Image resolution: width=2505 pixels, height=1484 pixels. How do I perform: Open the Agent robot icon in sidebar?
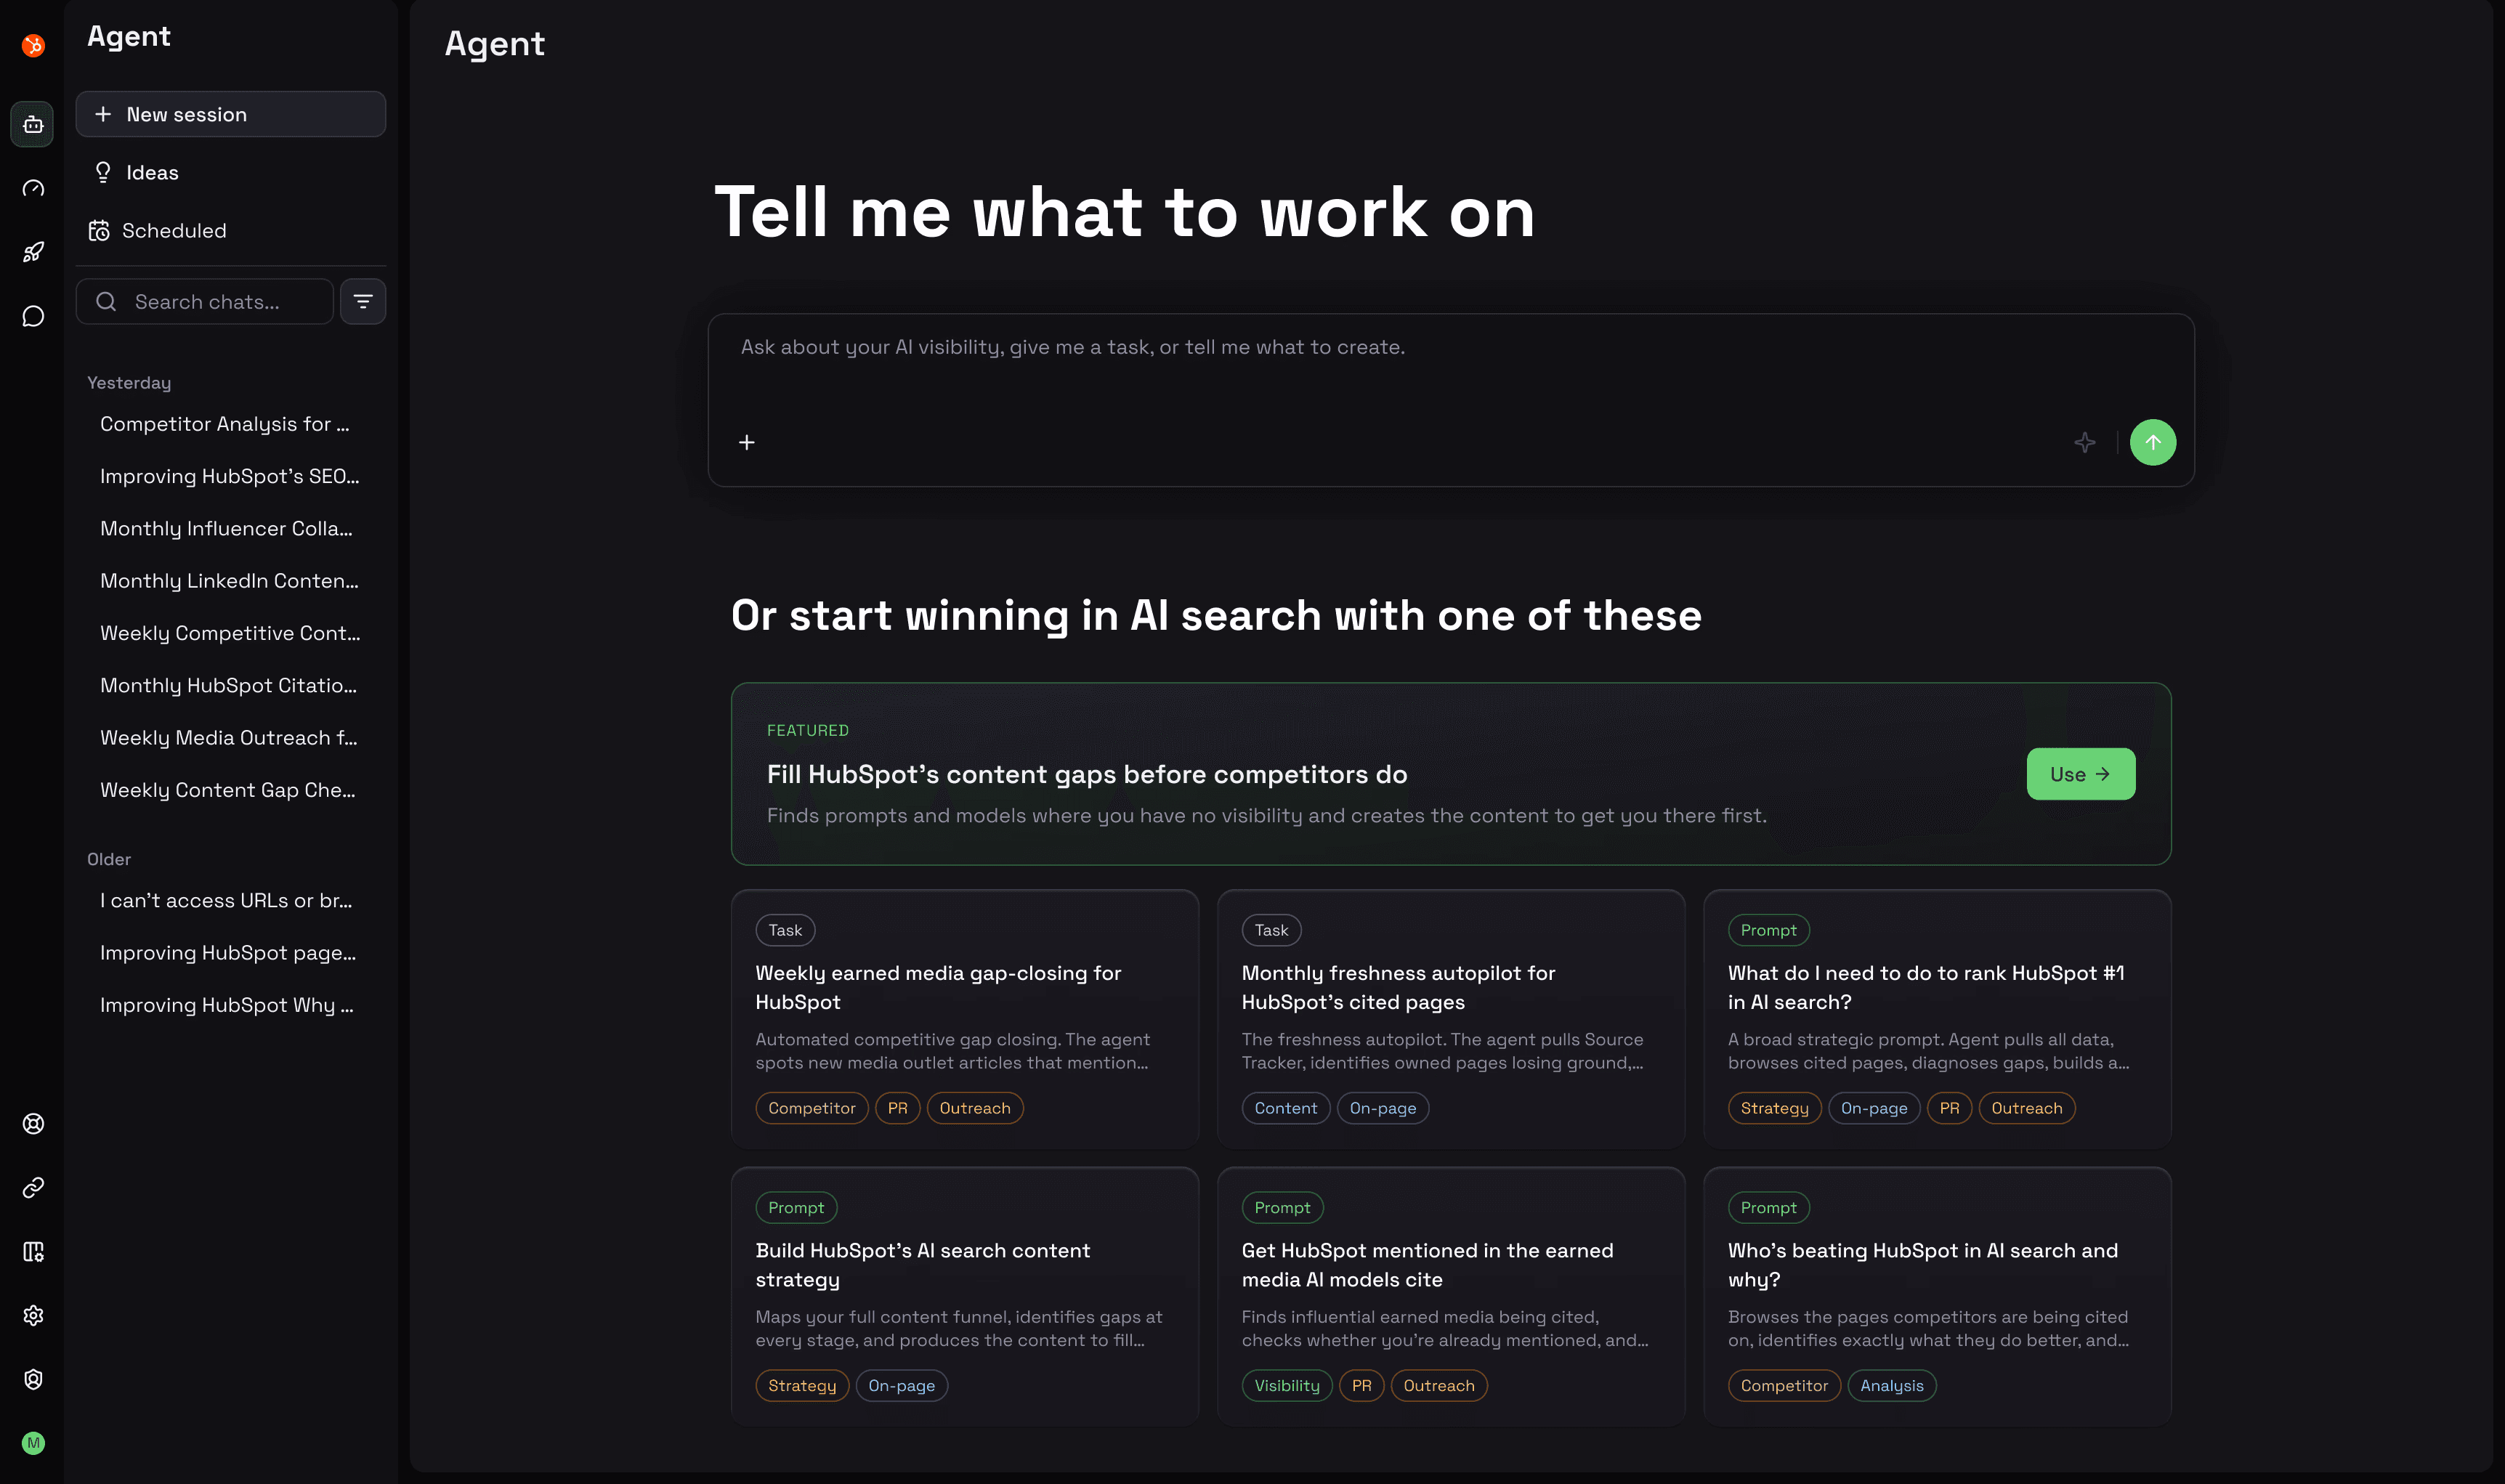tap(33, 124)
